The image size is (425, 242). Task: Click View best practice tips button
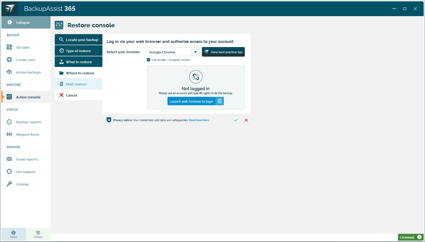[223, 52]
